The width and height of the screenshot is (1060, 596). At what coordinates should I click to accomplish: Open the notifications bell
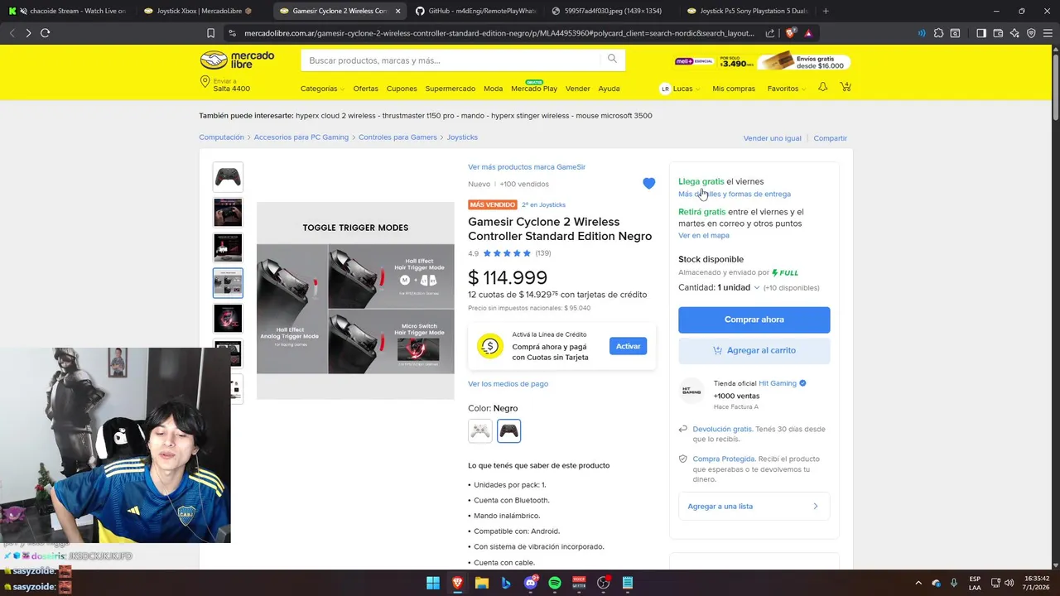pos(822,87)
